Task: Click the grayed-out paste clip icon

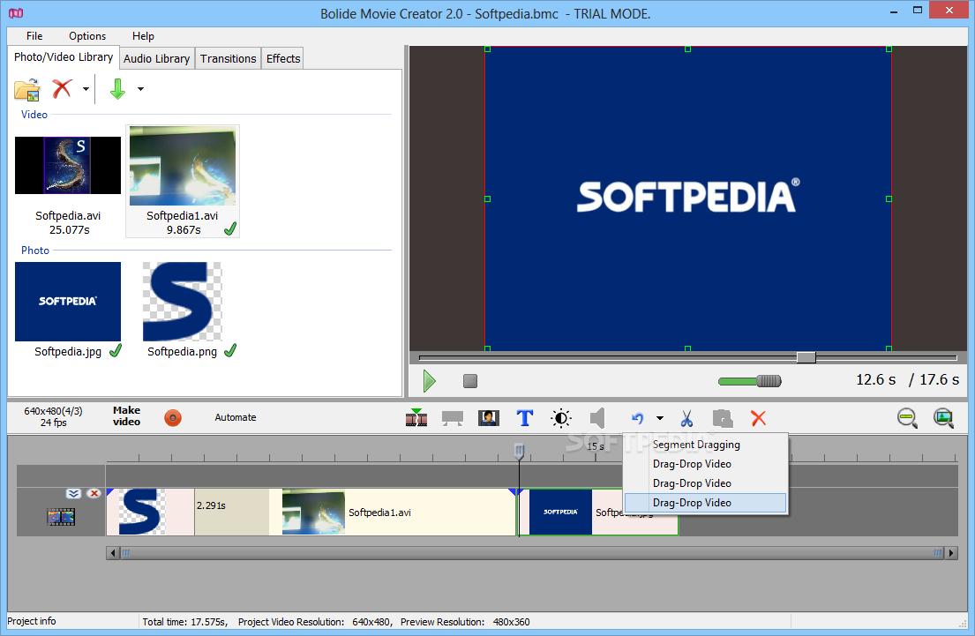Action: 723,418
